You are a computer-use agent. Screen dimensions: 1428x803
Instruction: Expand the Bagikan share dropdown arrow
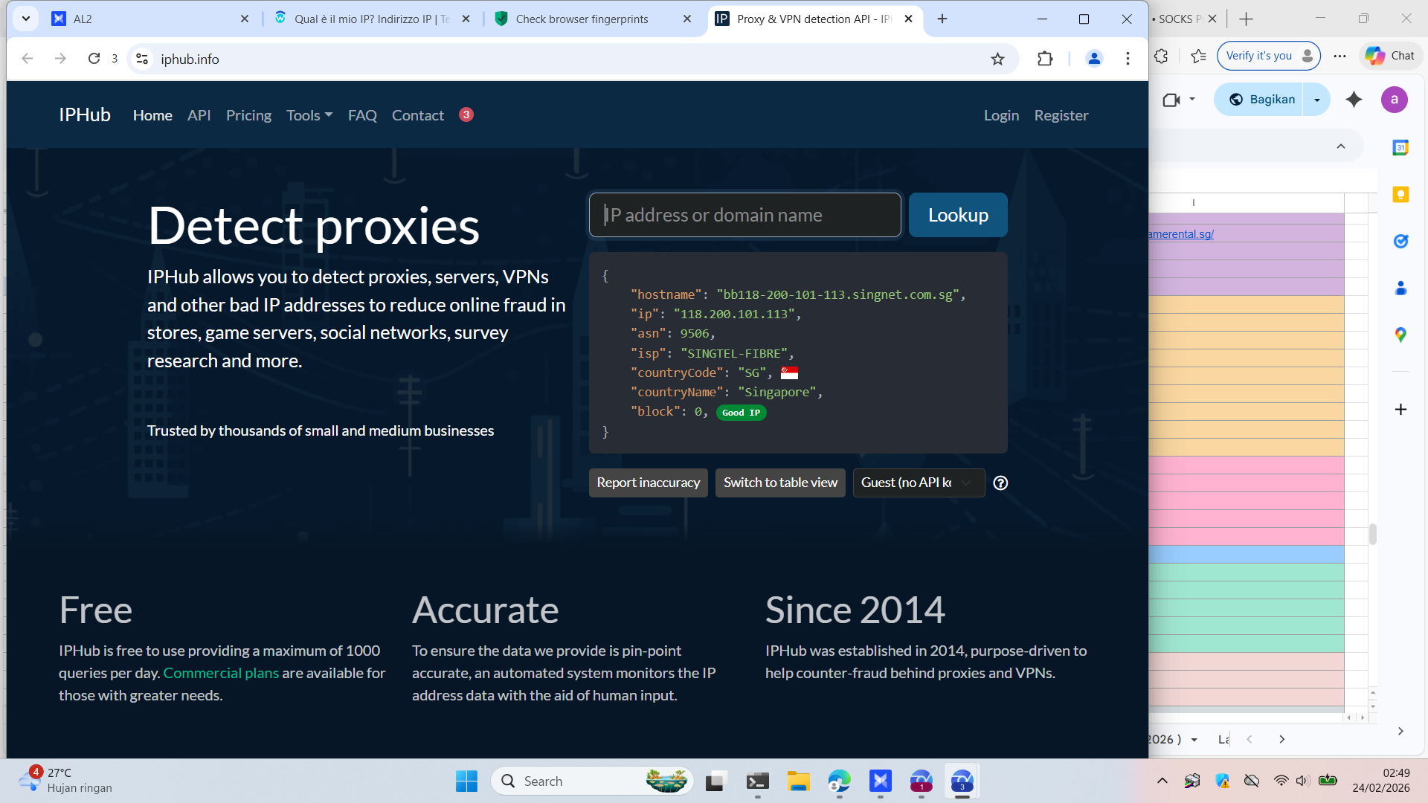(1316, 100)
